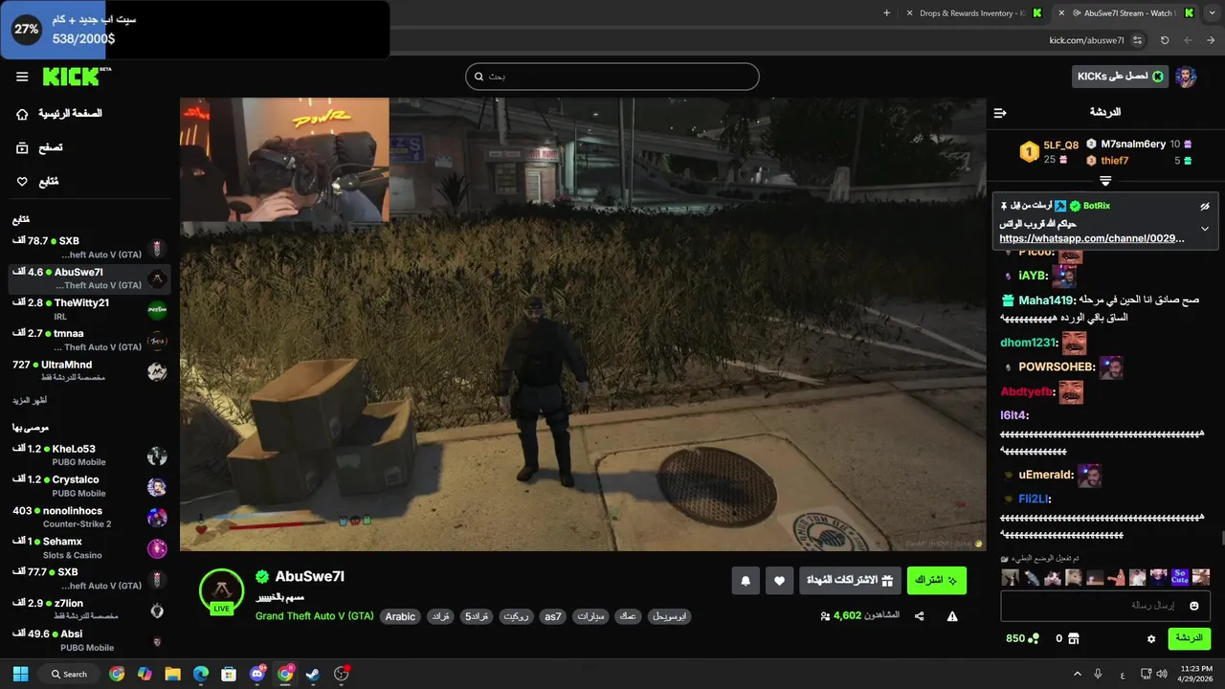1225x689 pixels.
Task: Click the green Subscribe (اشتراك) button
Action: (937, 580)
